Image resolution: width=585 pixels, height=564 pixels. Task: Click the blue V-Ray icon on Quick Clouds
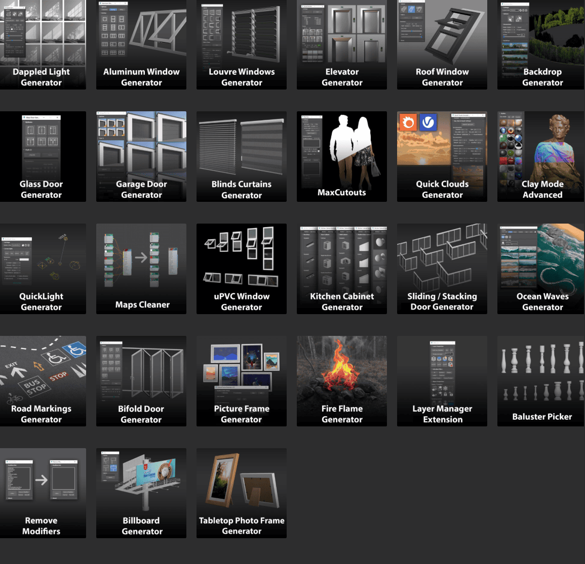click(x=428, y=122)
